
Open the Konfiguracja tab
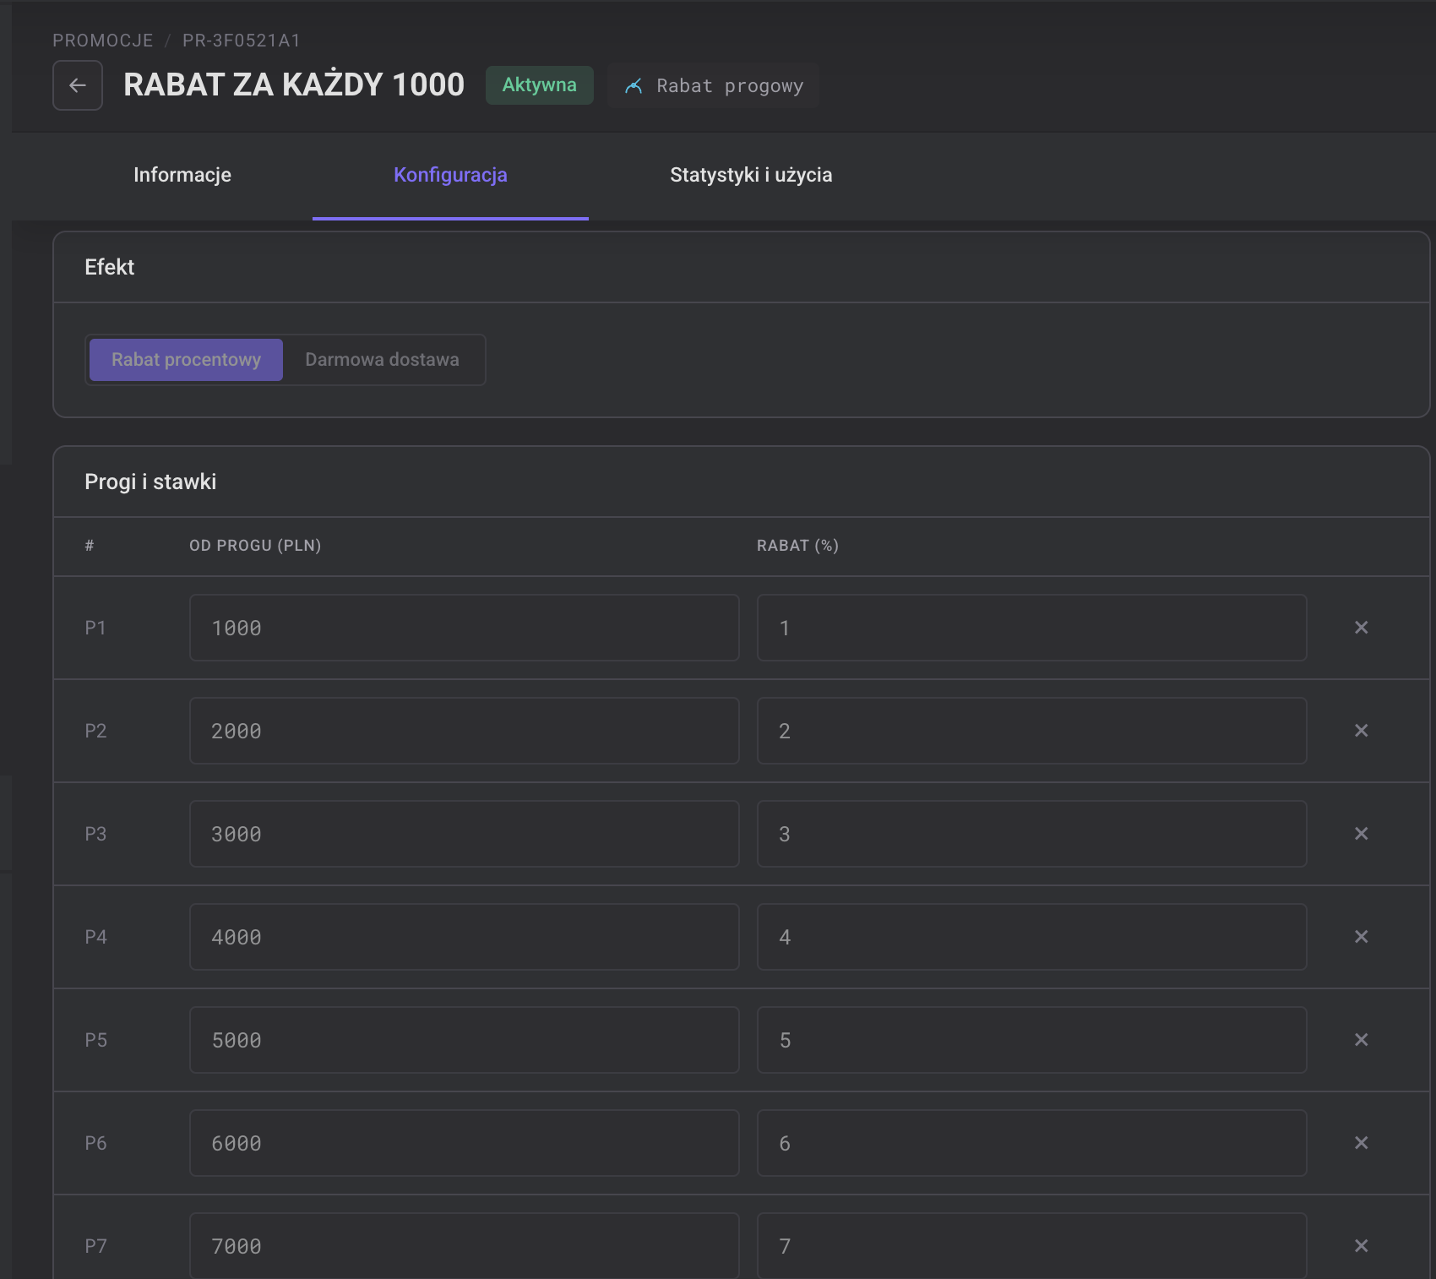point(450,175)
